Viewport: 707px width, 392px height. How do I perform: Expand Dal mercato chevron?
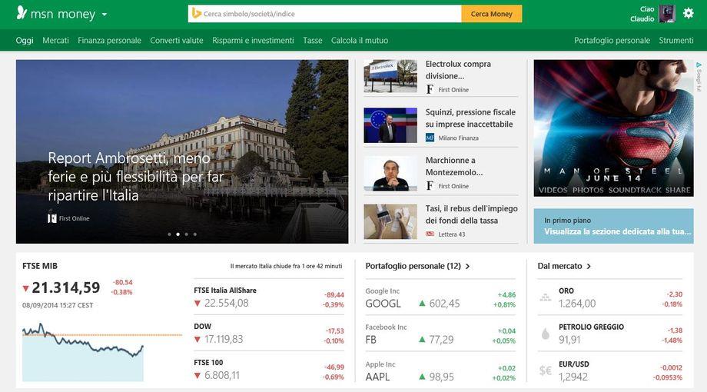click(x=589, y=267)
